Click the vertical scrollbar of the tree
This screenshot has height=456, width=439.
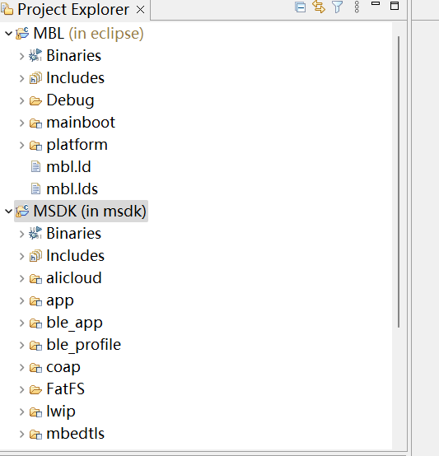pos(399,182)
